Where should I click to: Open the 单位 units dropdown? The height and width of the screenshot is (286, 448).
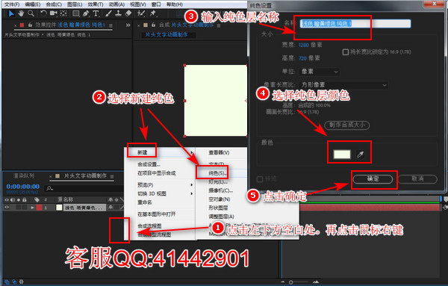click(x=320, y=72)
